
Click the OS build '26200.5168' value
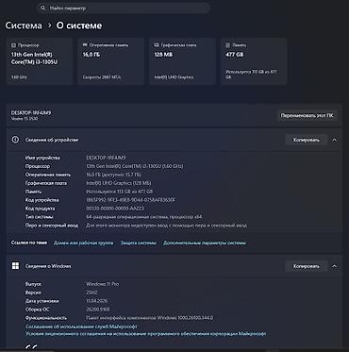point(98,310)
